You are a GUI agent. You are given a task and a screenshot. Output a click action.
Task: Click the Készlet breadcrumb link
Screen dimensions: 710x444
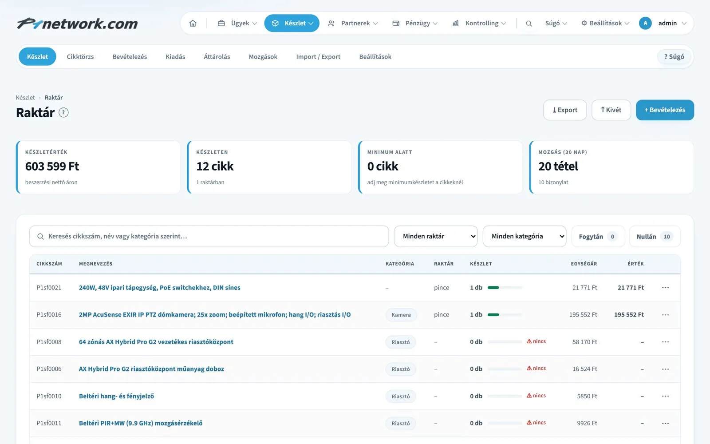tap(25, 98)
